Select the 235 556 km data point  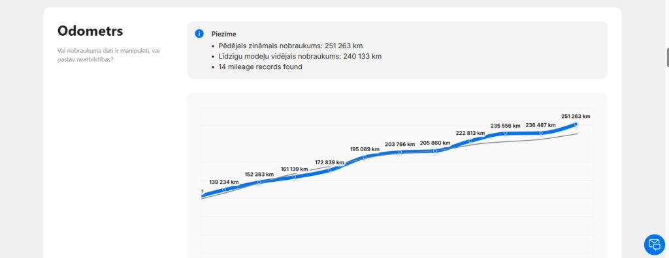tap(505, 134)
